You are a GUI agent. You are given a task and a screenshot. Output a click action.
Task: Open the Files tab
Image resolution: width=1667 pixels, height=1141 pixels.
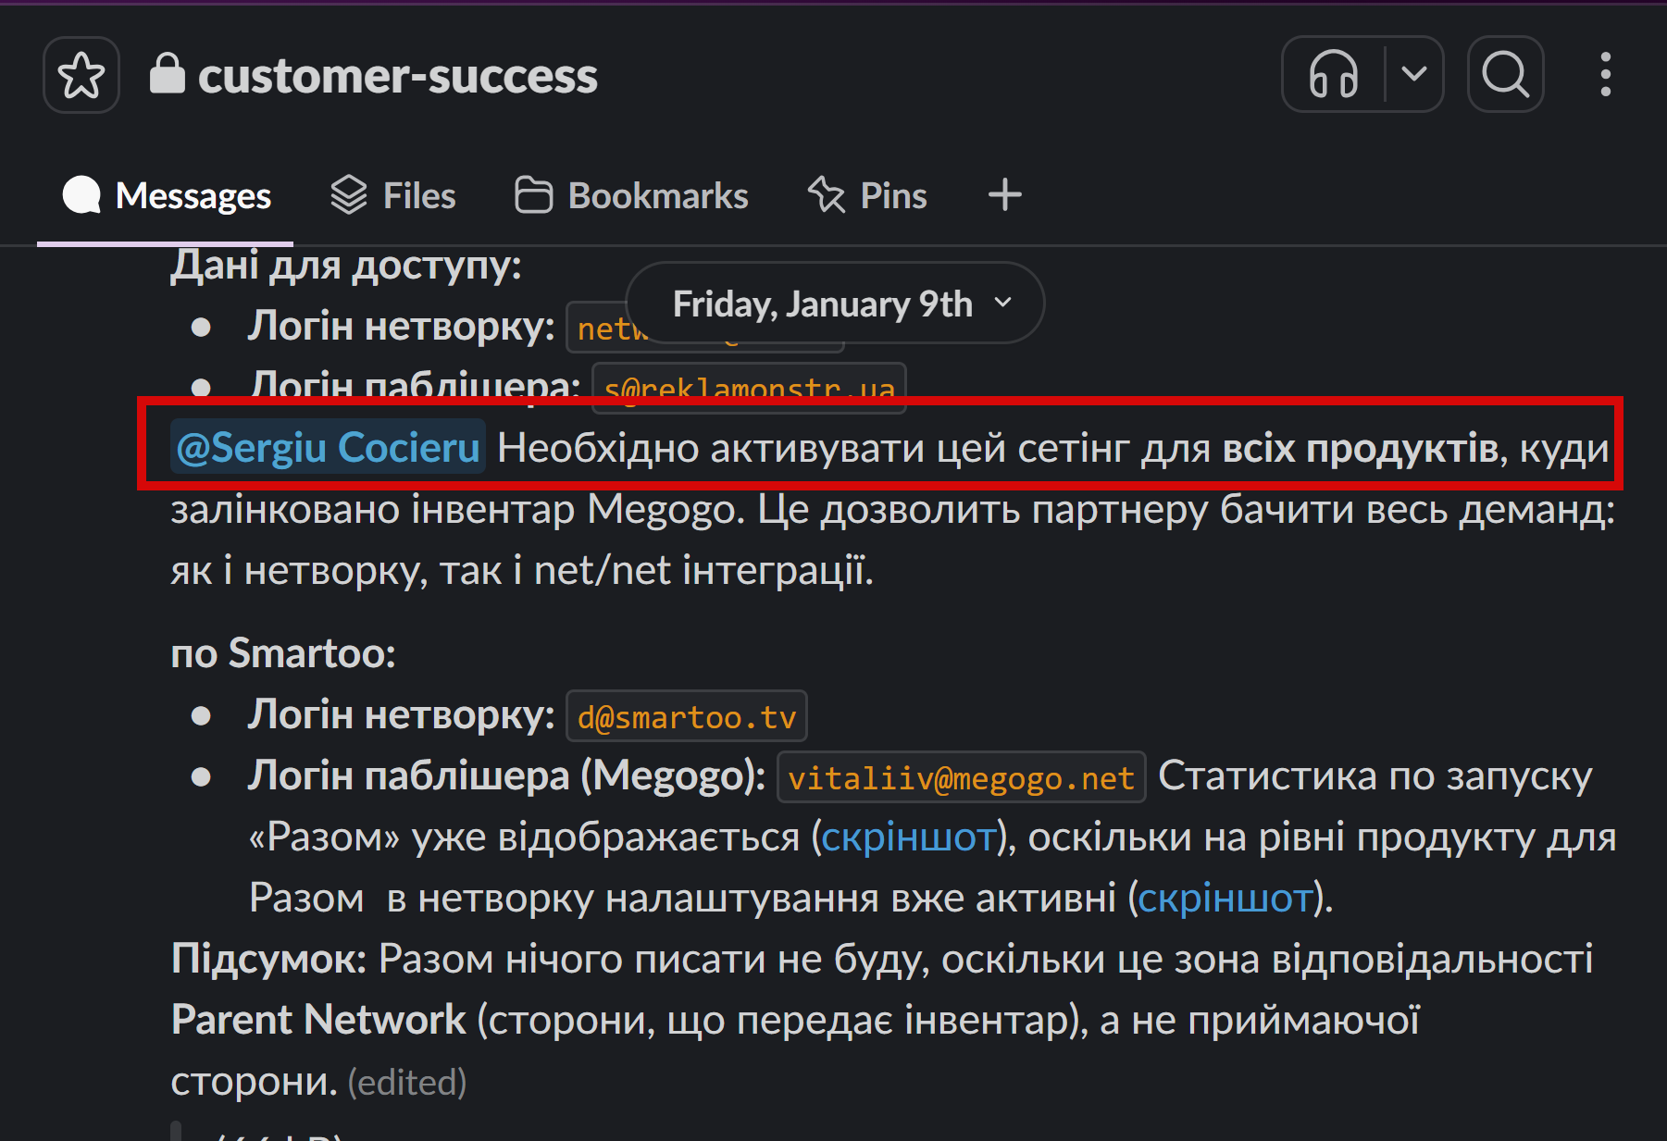click(x=393, y=196)
